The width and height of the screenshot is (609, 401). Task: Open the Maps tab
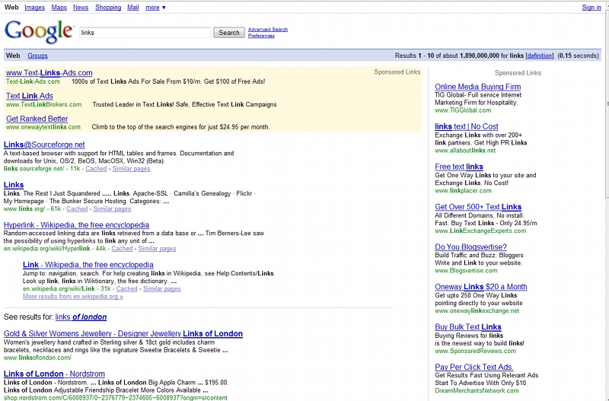[59, 8]
